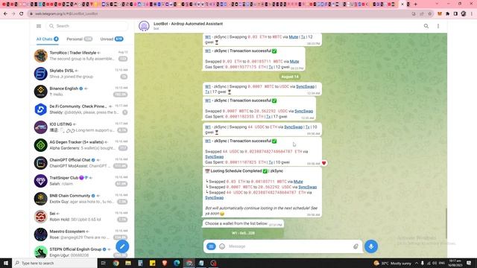Image resolution: width=477 pixels, height=268 pixels.
Task: Open the Sei chat
Action: pos(81,217)
